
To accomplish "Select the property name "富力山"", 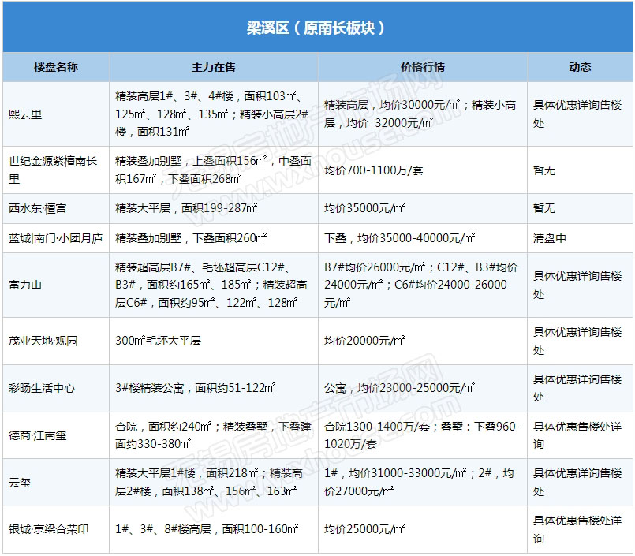I will point(25,285).
